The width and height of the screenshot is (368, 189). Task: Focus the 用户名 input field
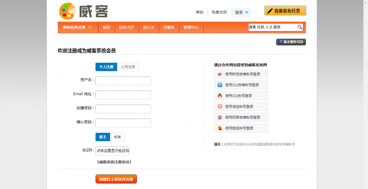[x=123, y=81]
